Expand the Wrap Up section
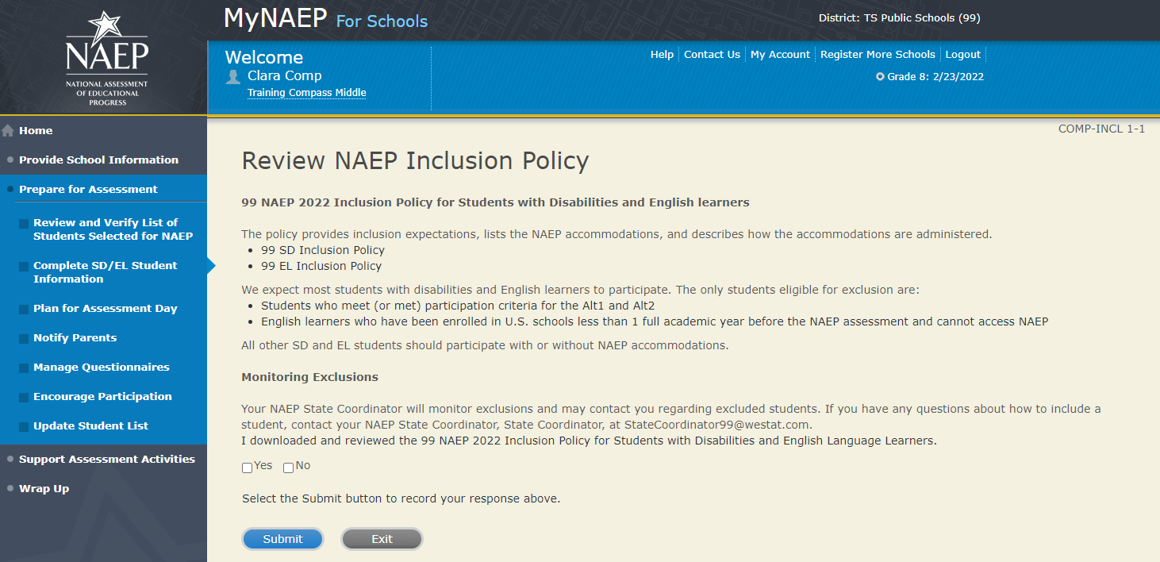The image size is (1160, 562). click(x=44, y=488)
